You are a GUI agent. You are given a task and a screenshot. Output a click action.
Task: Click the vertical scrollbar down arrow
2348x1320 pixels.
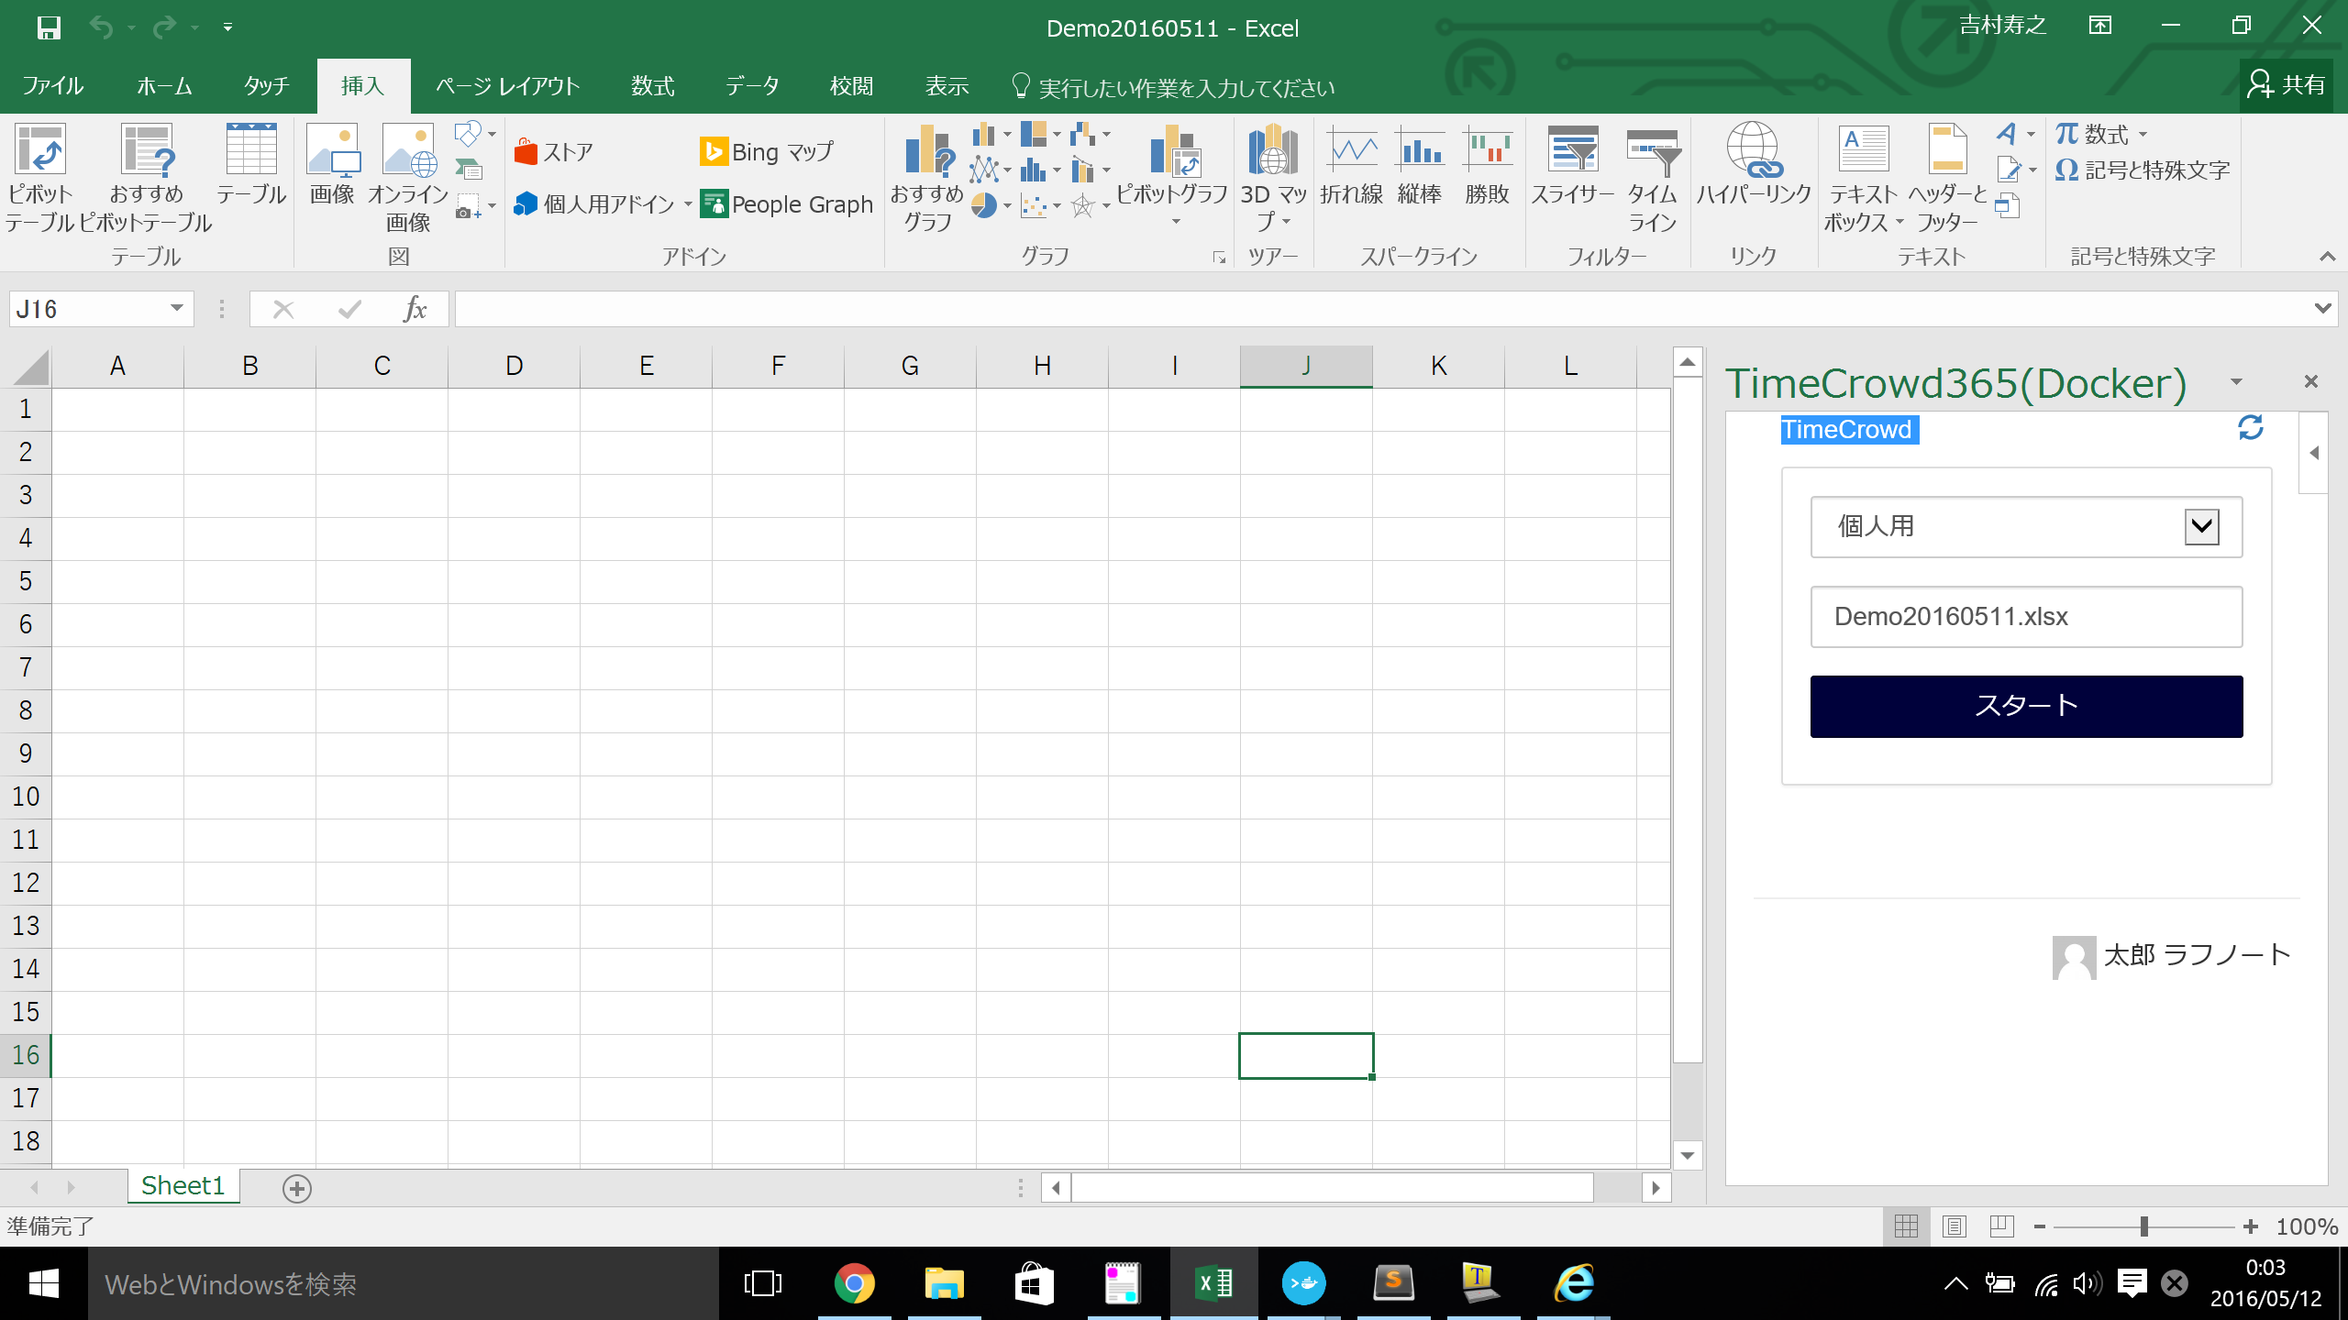[1688, 1155]
